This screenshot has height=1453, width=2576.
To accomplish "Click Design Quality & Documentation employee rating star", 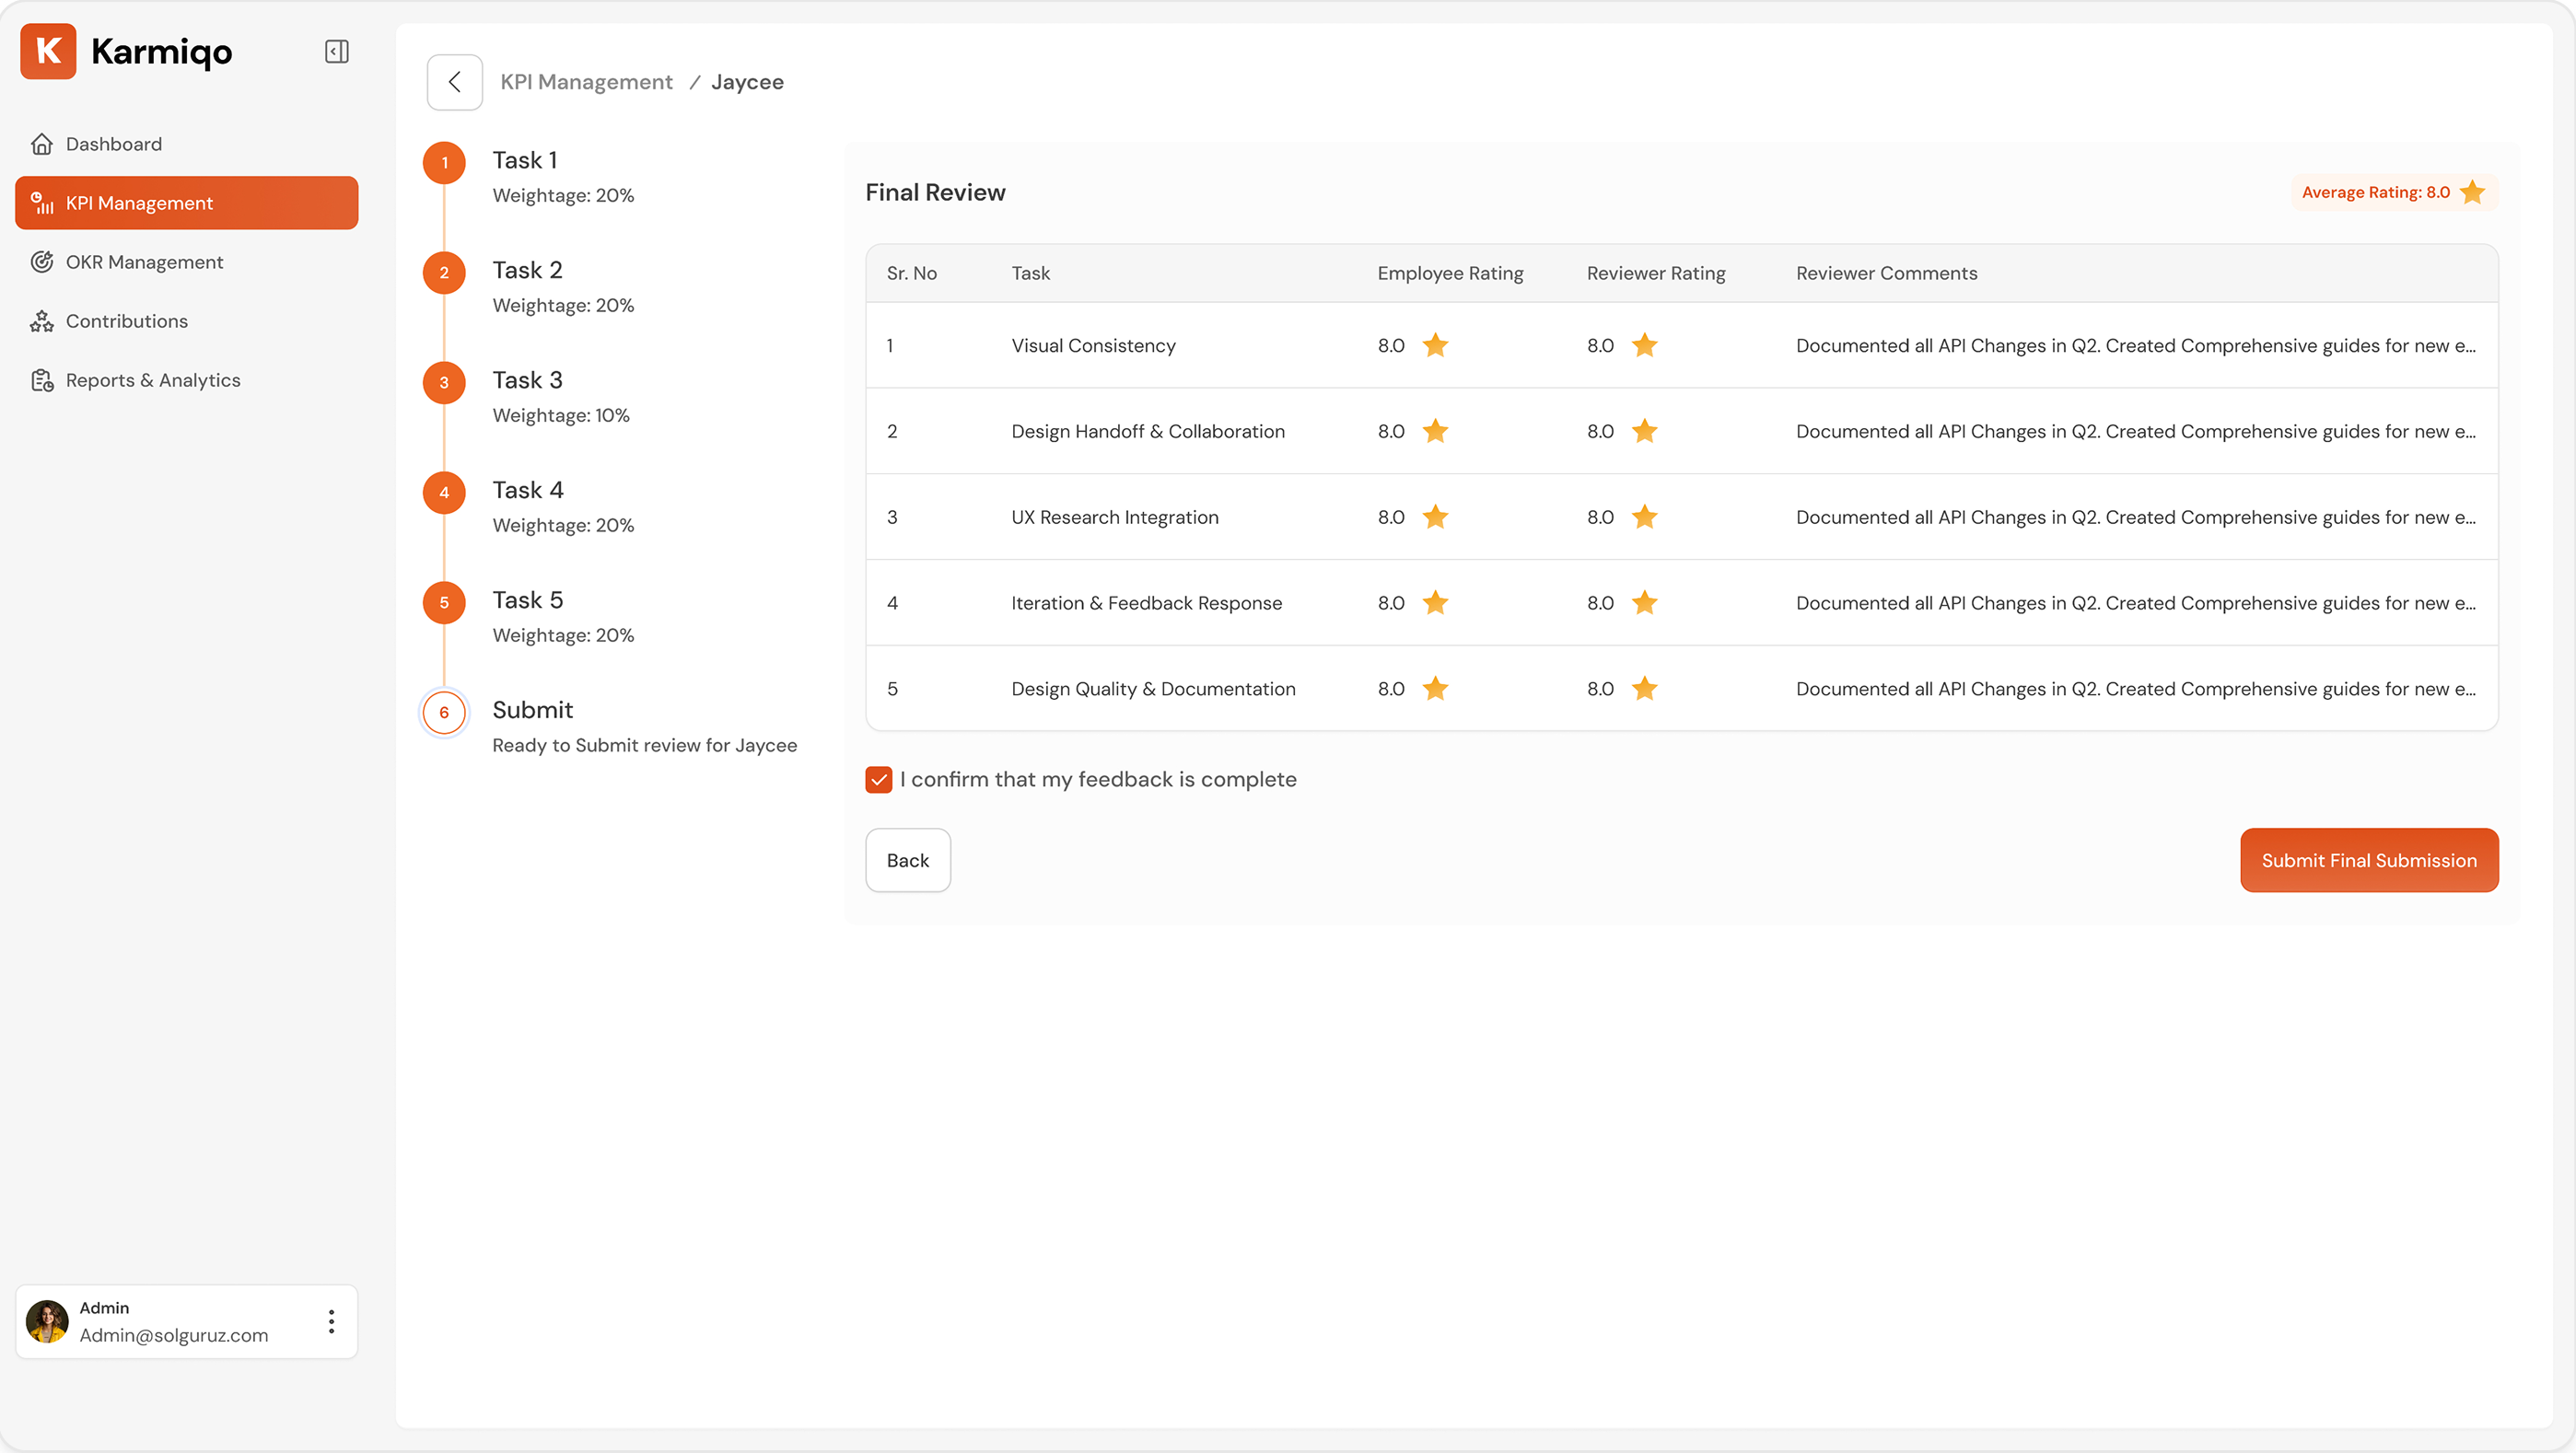I will click(x=1435, y=689).
